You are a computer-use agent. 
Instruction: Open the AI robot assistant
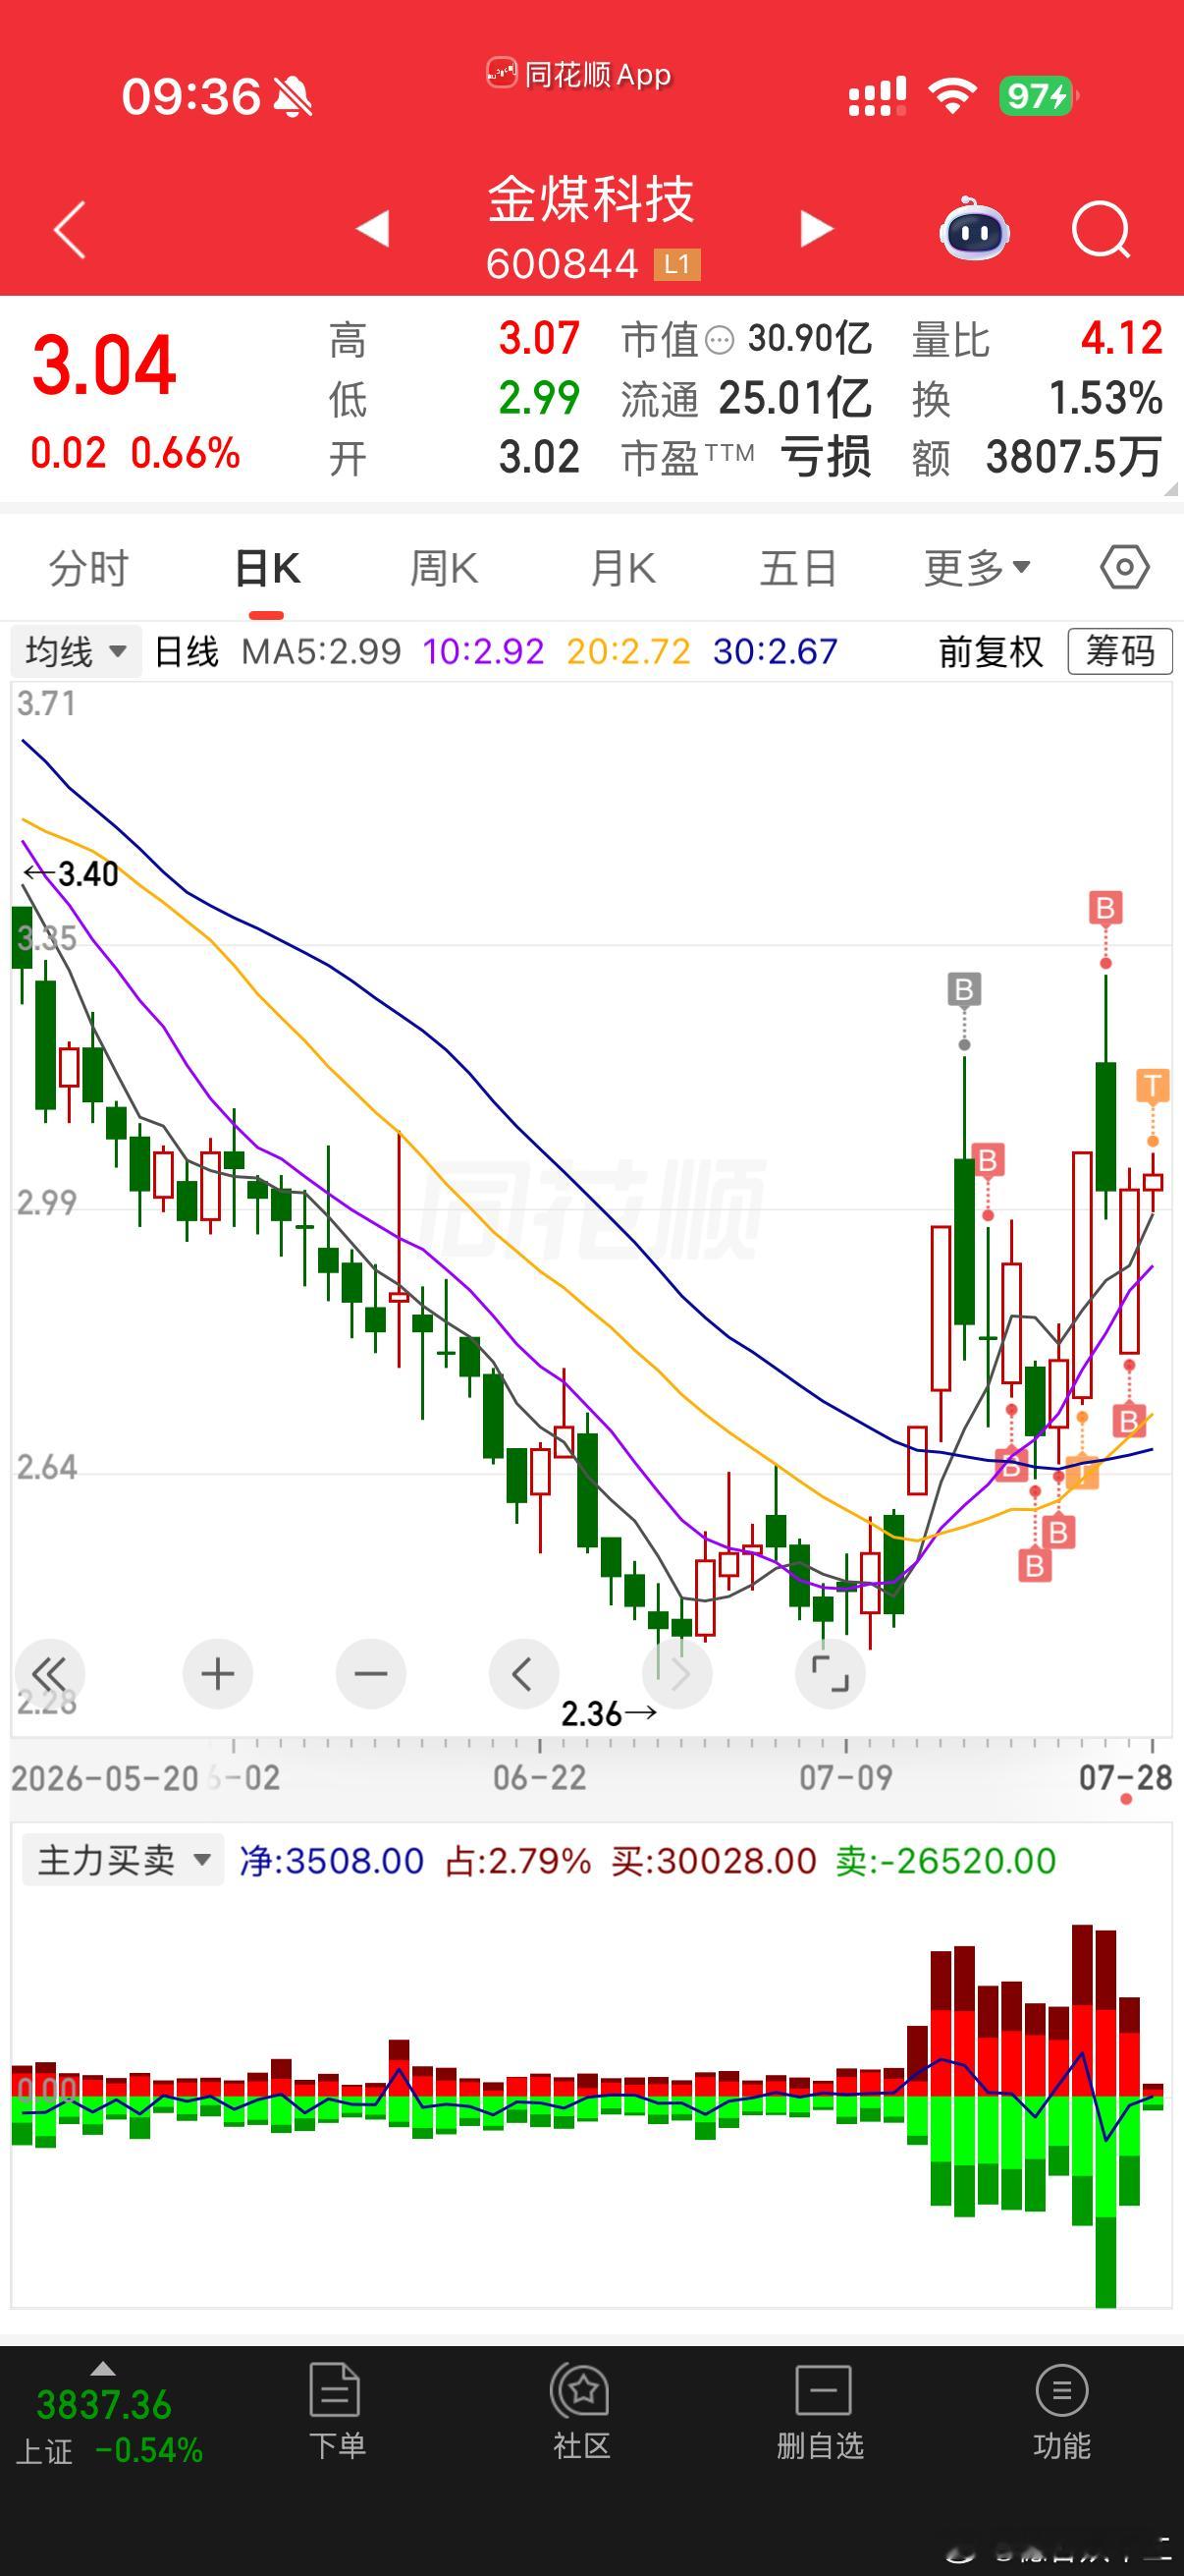(x=974, y=228)
